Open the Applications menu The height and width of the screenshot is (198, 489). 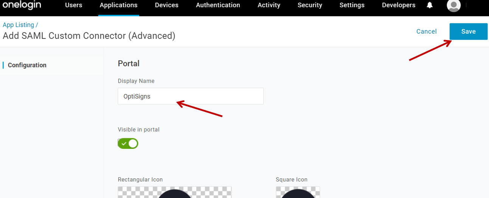pos(118,5)
